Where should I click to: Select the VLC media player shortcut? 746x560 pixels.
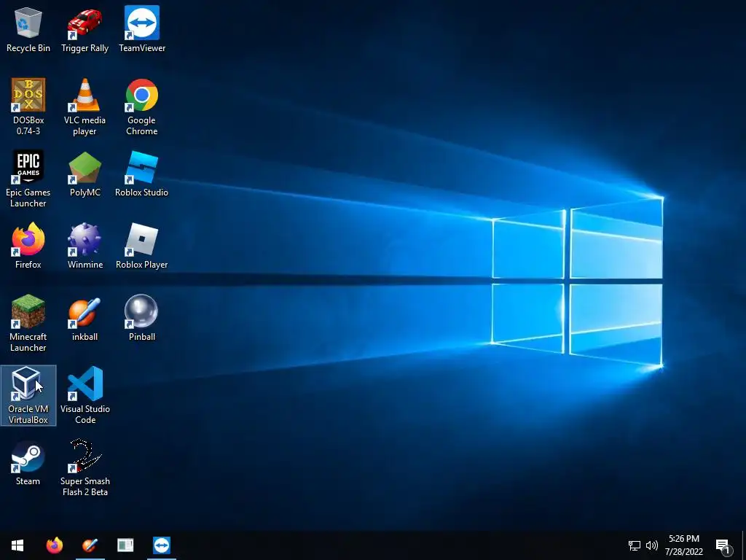85,107
